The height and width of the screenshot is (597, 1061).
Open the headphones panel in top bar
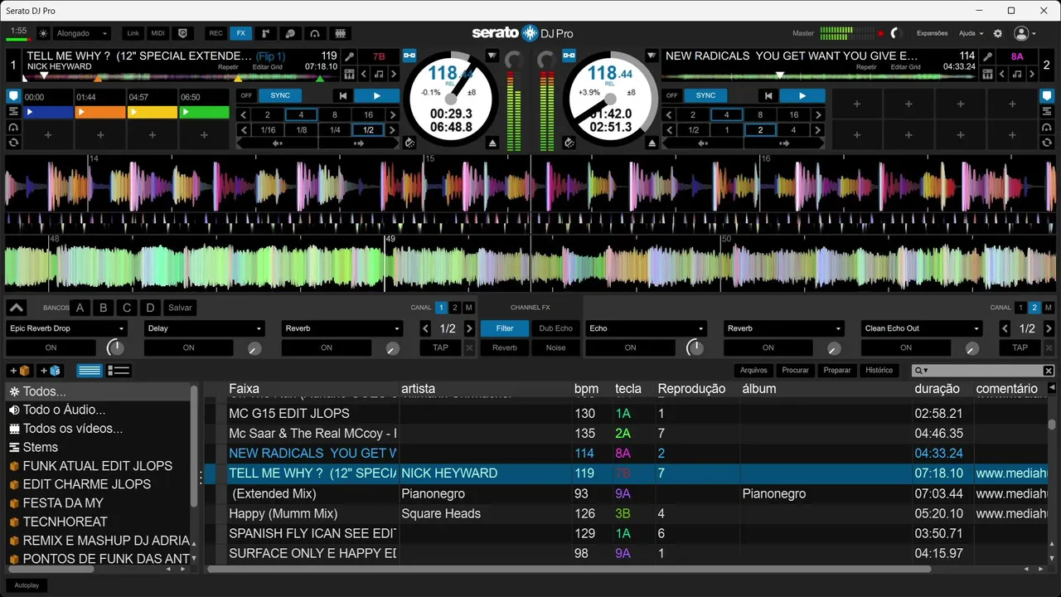[x=315, y=33]
